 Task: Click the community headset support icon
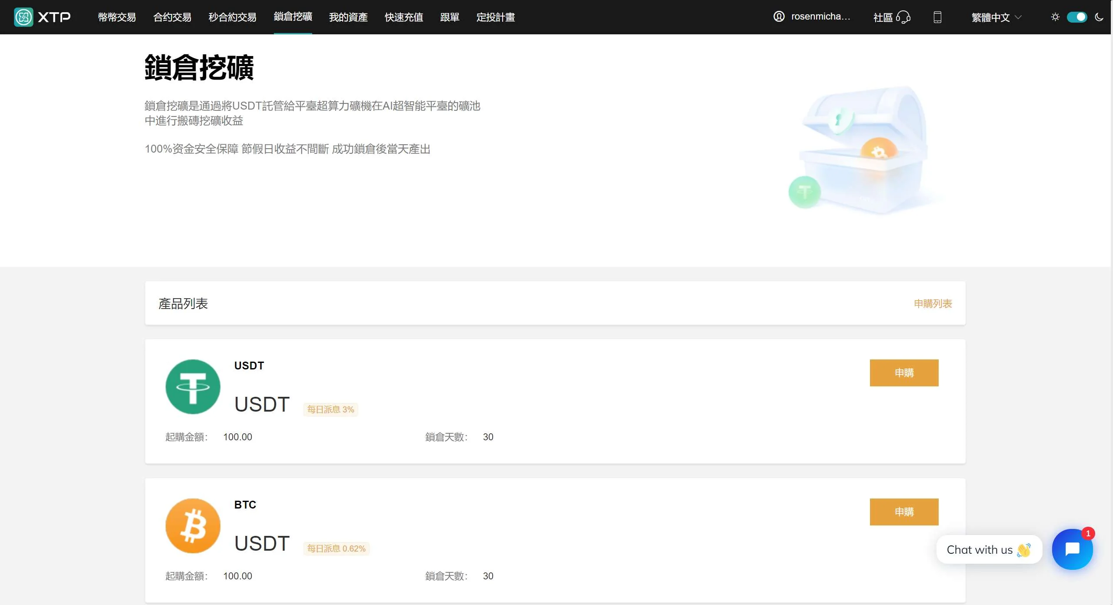(903, 17)
